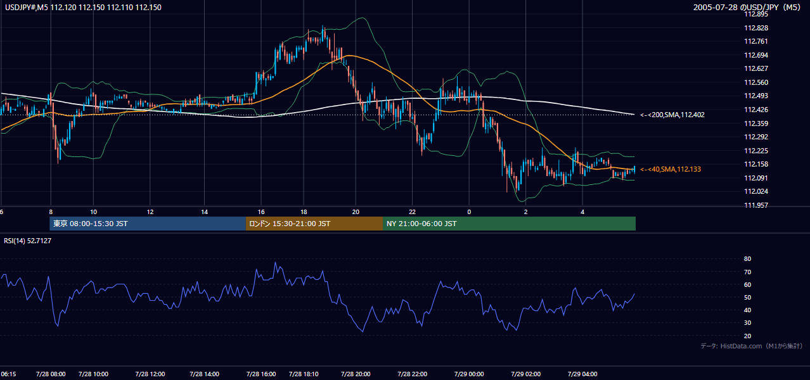Click price axis label 112.627
This screenshot has width=810, height=380.
point(755,68)
